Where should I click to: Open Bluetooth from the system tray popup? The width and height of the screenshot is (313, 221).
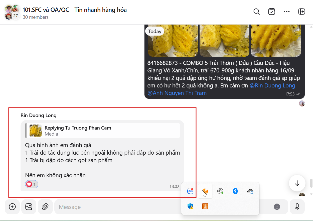(x=235, y=191)
